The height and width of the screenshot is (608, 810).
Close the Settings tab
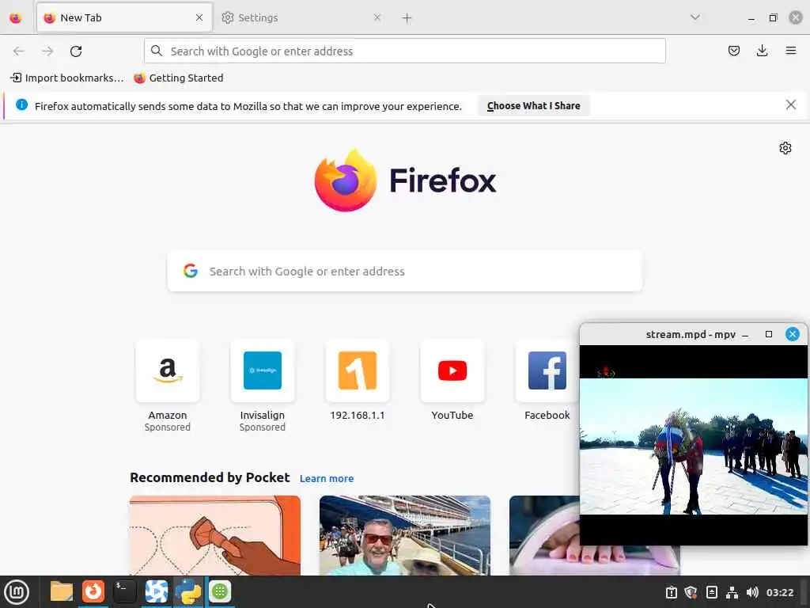pos(377,17)
